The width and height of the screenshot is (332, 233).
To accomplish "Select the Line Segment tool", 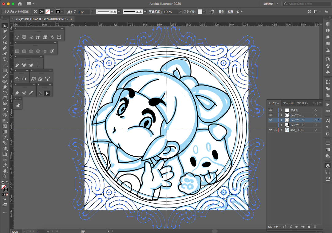I will tap(5, 65).
